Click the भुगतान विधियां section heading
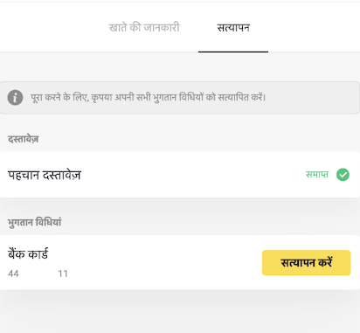Viewport: 360px width, 333px height. 34,222
